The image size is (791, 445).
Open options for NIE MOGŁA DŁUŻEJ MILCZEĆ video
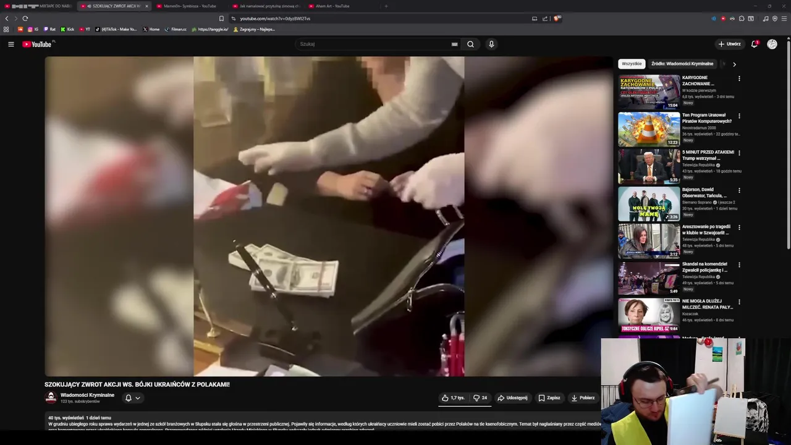[739, 302]
